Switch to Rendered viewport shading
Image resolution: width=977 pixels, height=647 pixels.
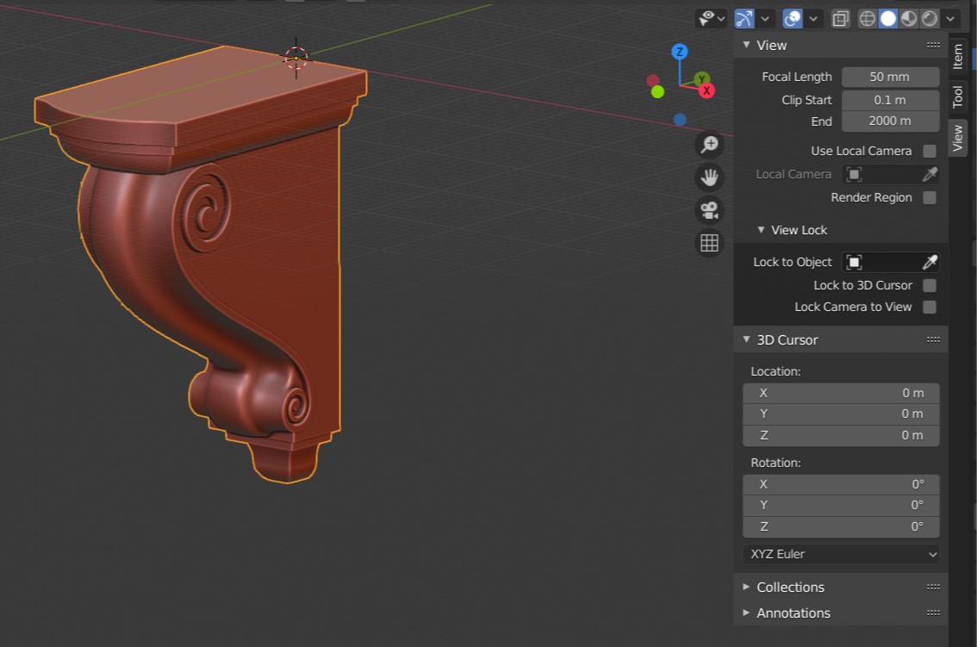coord(929,19)
